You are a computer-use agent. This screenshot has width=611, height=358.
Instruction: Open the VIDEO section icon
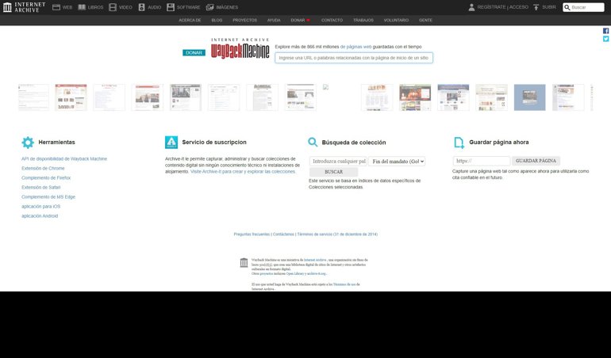click(x=113, y=7)
